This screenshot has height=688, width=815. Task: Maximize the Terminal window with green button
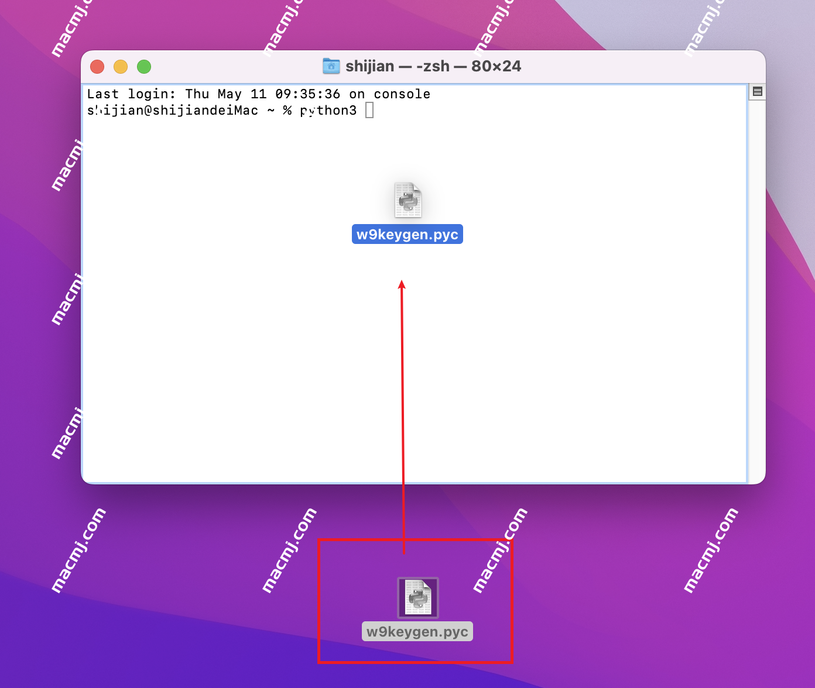coord(144,67)
